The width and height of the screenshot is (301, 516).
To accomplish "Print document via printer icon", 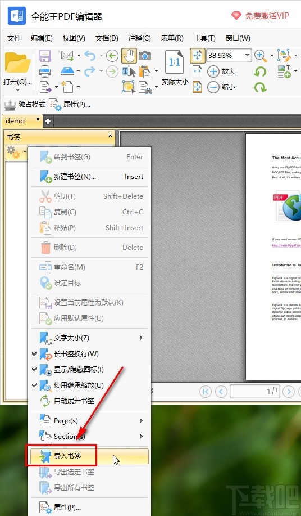I will (x=45, y=71).
